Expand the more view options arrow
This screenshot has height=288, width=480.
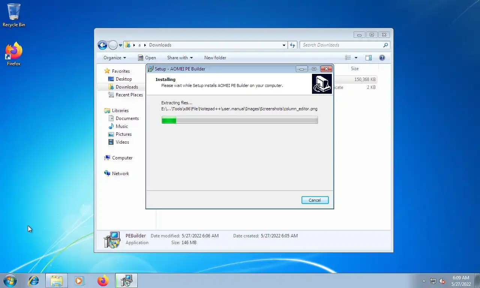[356, 58]
